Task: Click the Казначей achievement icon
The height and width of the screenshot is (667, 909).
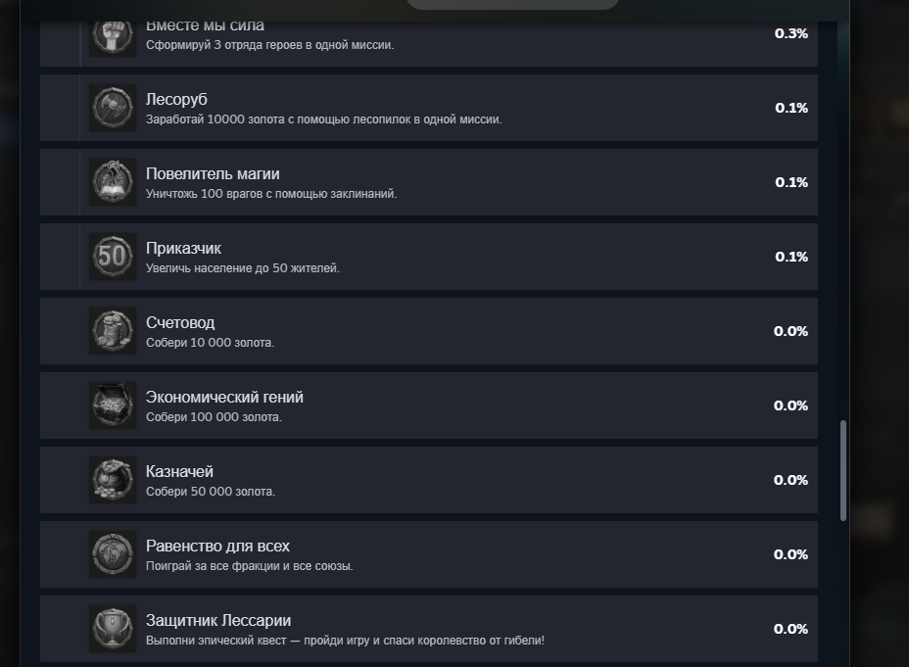Action: tap(113, 480)
